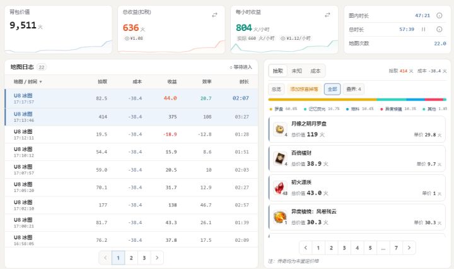Screen dimensions: 454x269
Task: Click the red -18.9 profit value
Action: 170,134
